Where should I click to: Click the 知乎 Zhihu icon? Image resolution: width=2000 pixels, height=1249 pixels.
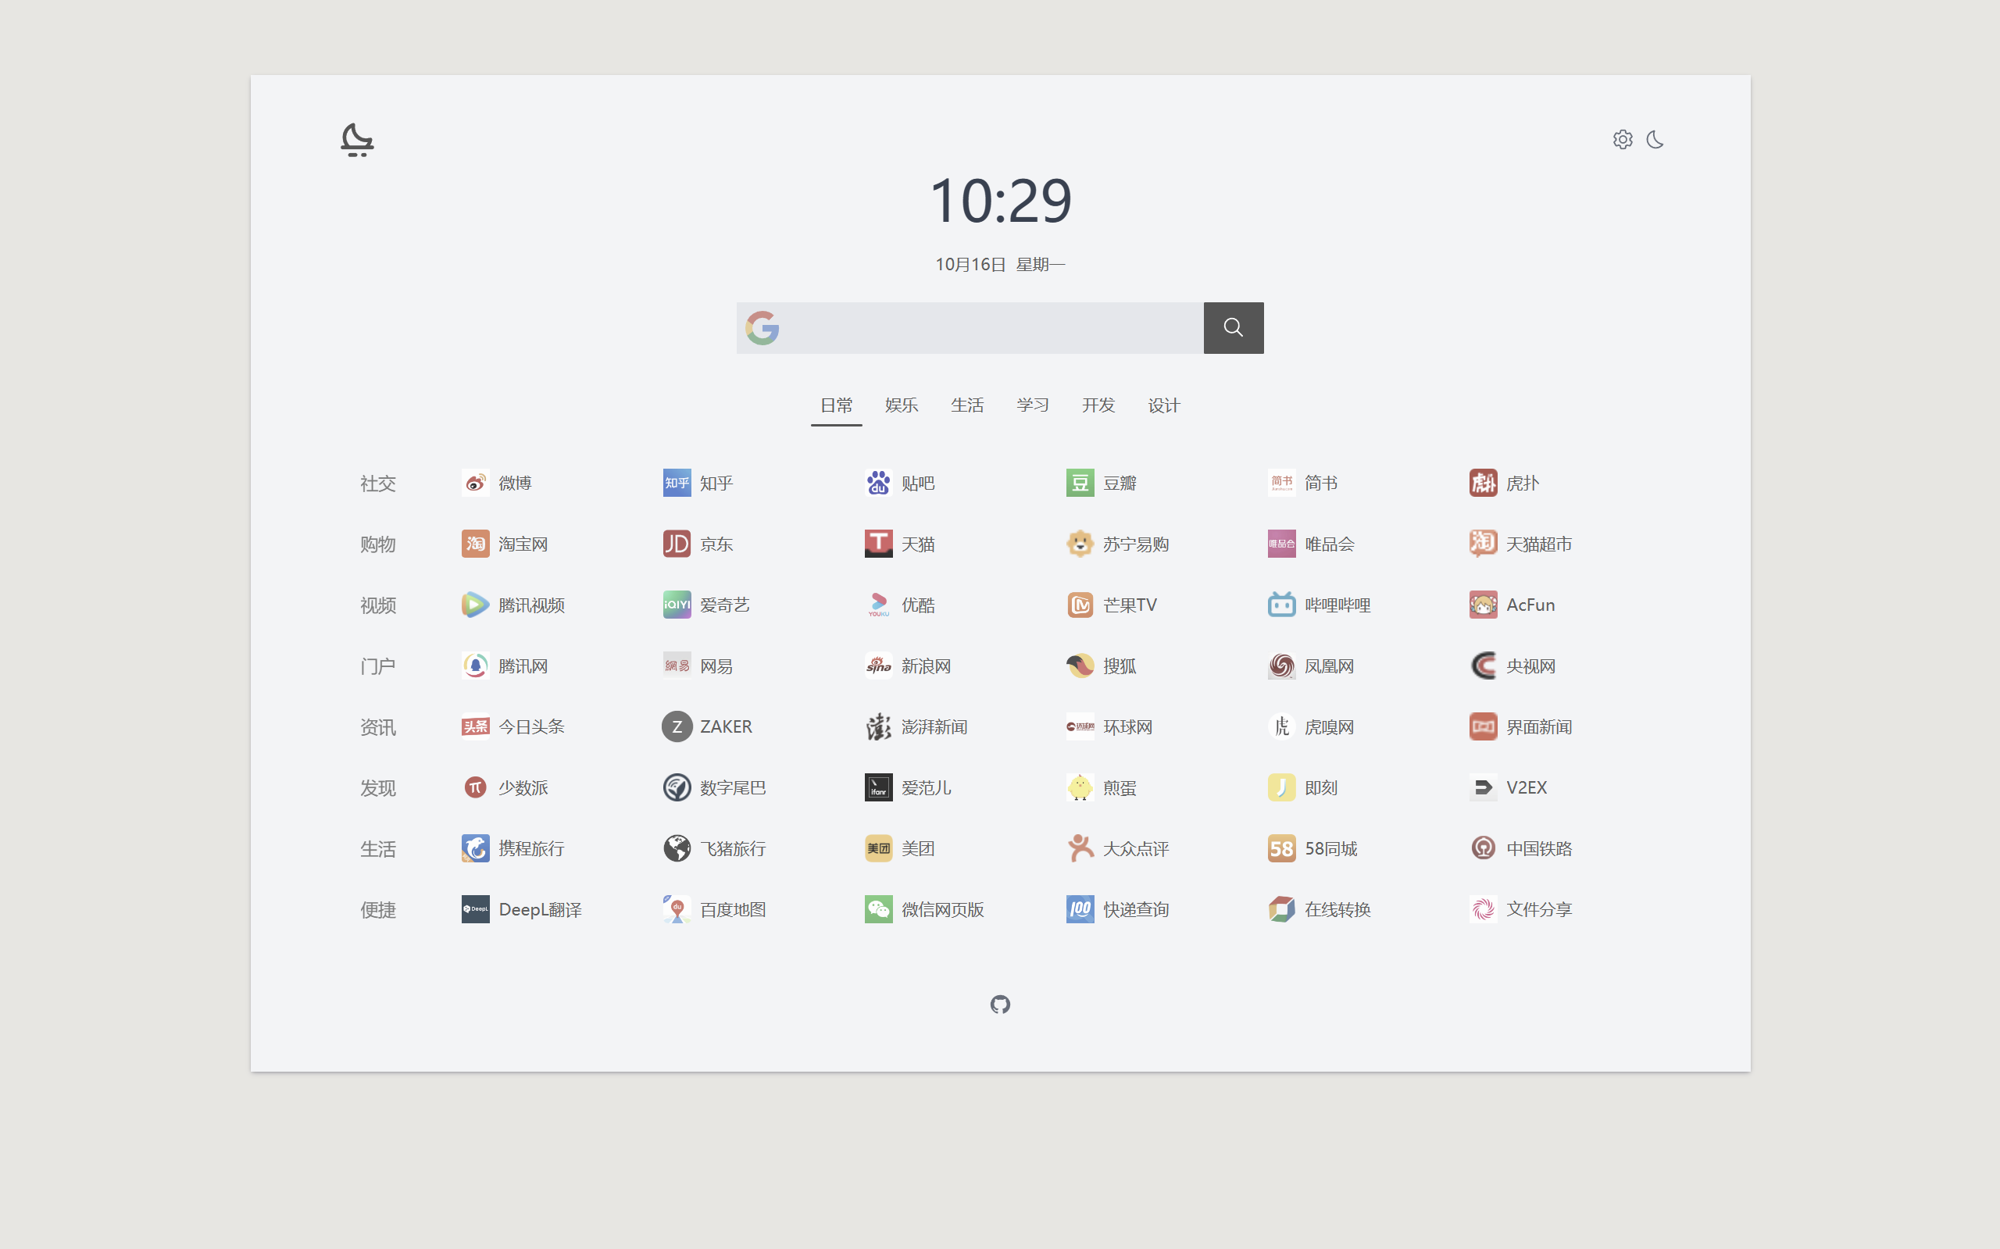[677, 484]
